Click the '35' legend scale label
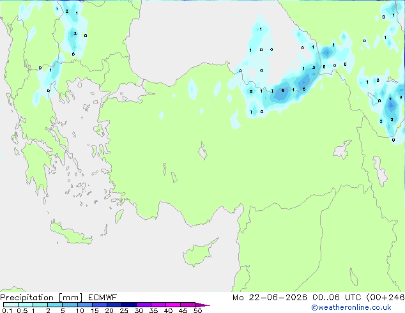This screenshot has height=313, width=405. (153, 310)
